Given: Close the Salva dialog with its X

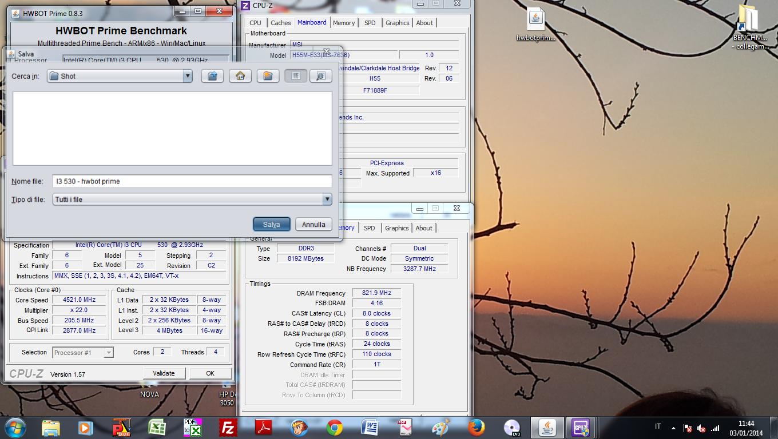Looking at the screenshot, I should [x=327, y=52].
